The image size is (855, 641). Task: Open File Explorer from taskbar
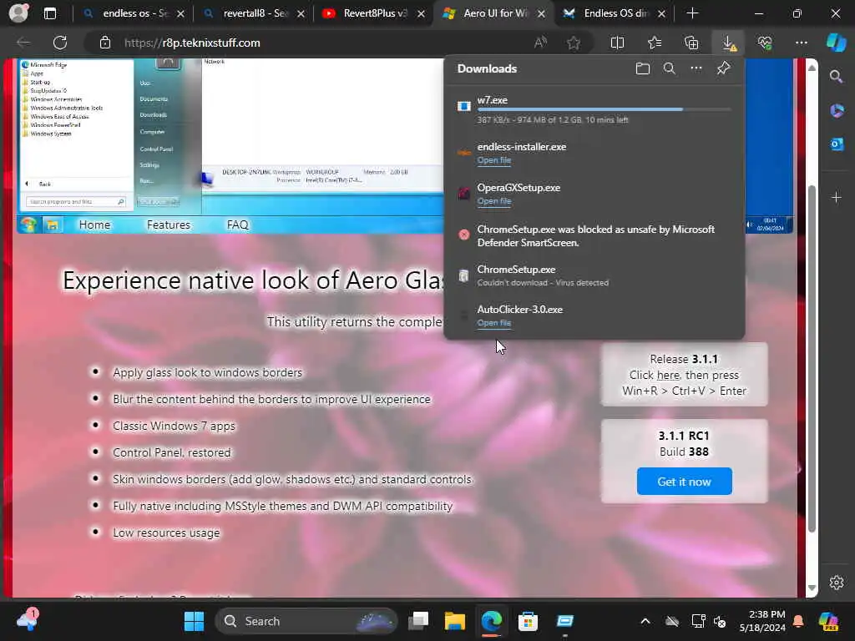click(x=454, y=621)
